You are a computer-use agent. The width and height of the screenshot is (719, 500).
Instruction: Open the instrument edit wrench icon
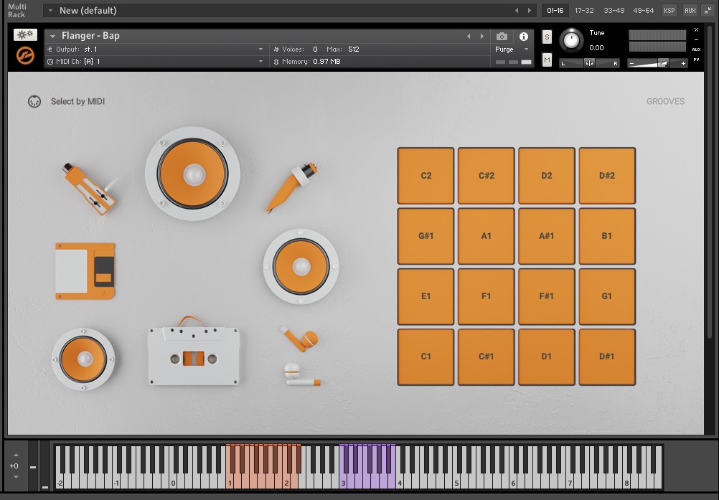[27, 34]
